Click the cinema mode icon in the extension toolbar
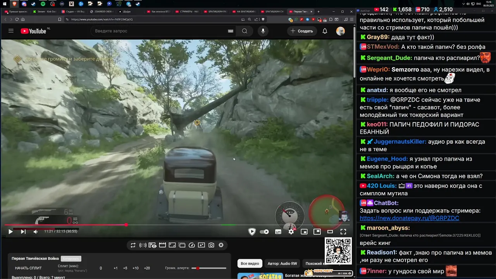The width and height of the screenshot is (496, 279). (x=182, y=245)
